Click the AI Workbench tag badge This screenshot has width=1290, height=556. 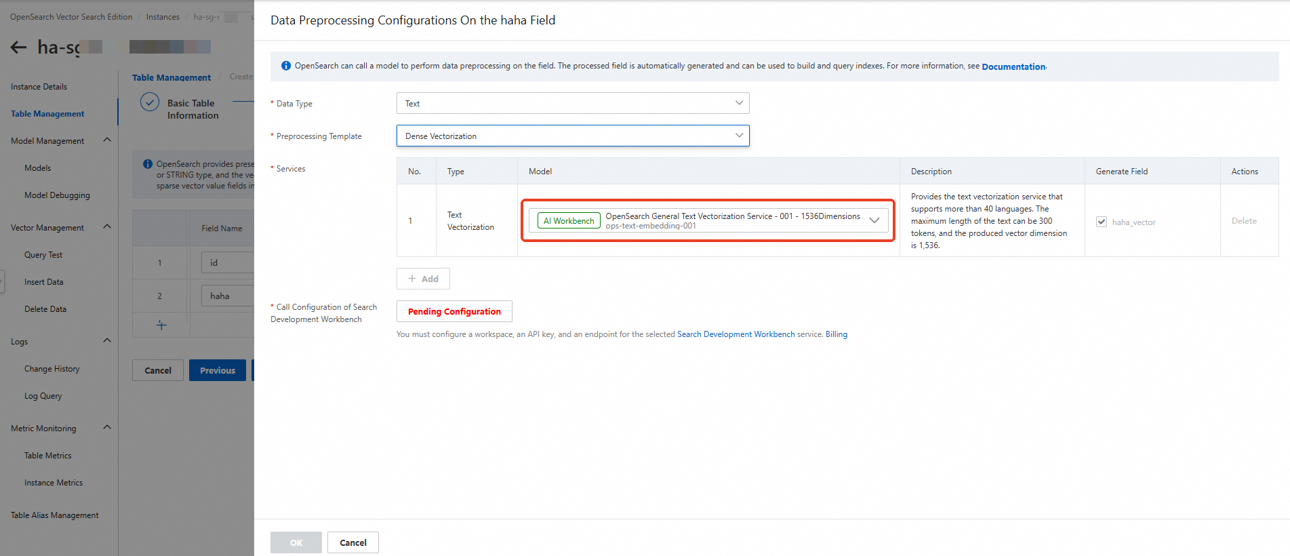point(568,220)
